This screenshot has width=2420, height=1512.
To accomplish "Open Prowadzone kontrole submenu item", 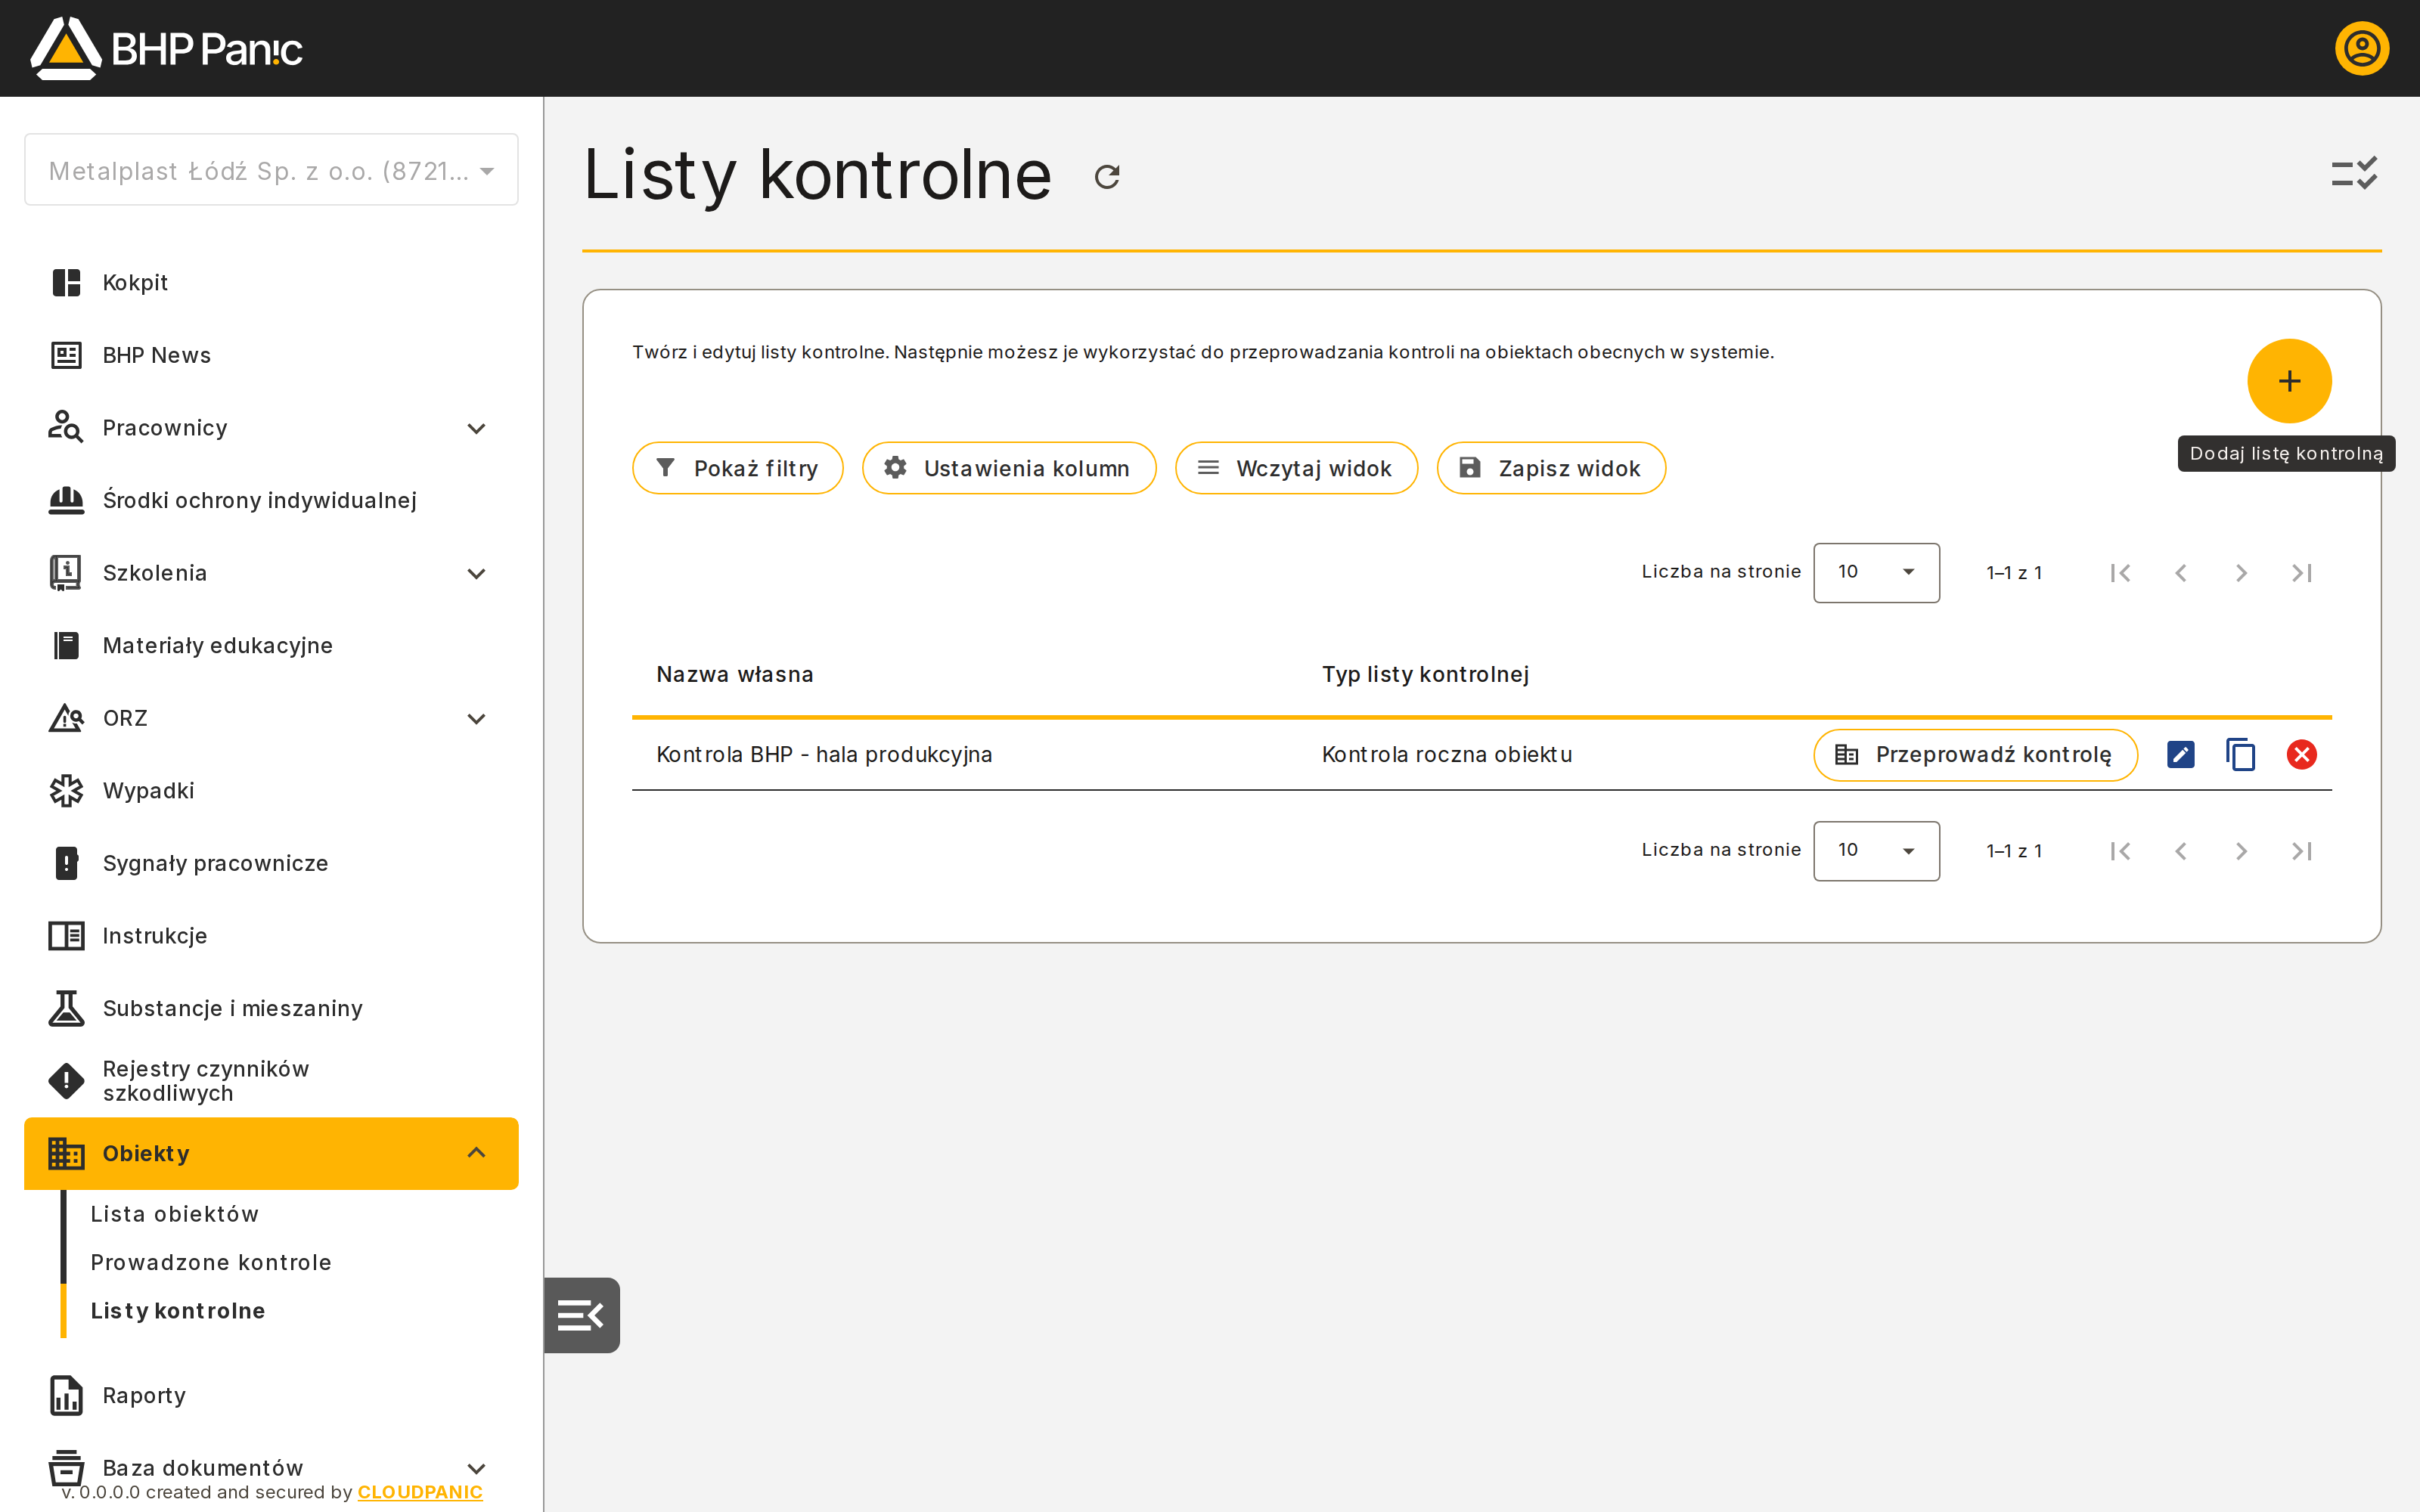I will (x=211, y=1262).
